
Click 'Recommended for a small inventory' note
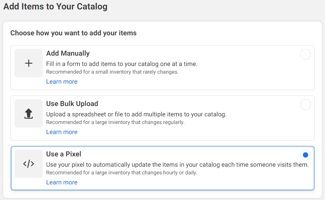click(x=112, y=72)
